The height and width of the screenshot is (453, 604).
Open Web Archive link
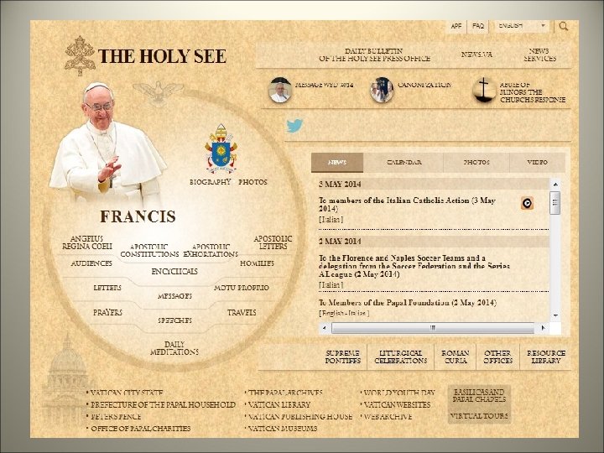[x=388, y=417]
